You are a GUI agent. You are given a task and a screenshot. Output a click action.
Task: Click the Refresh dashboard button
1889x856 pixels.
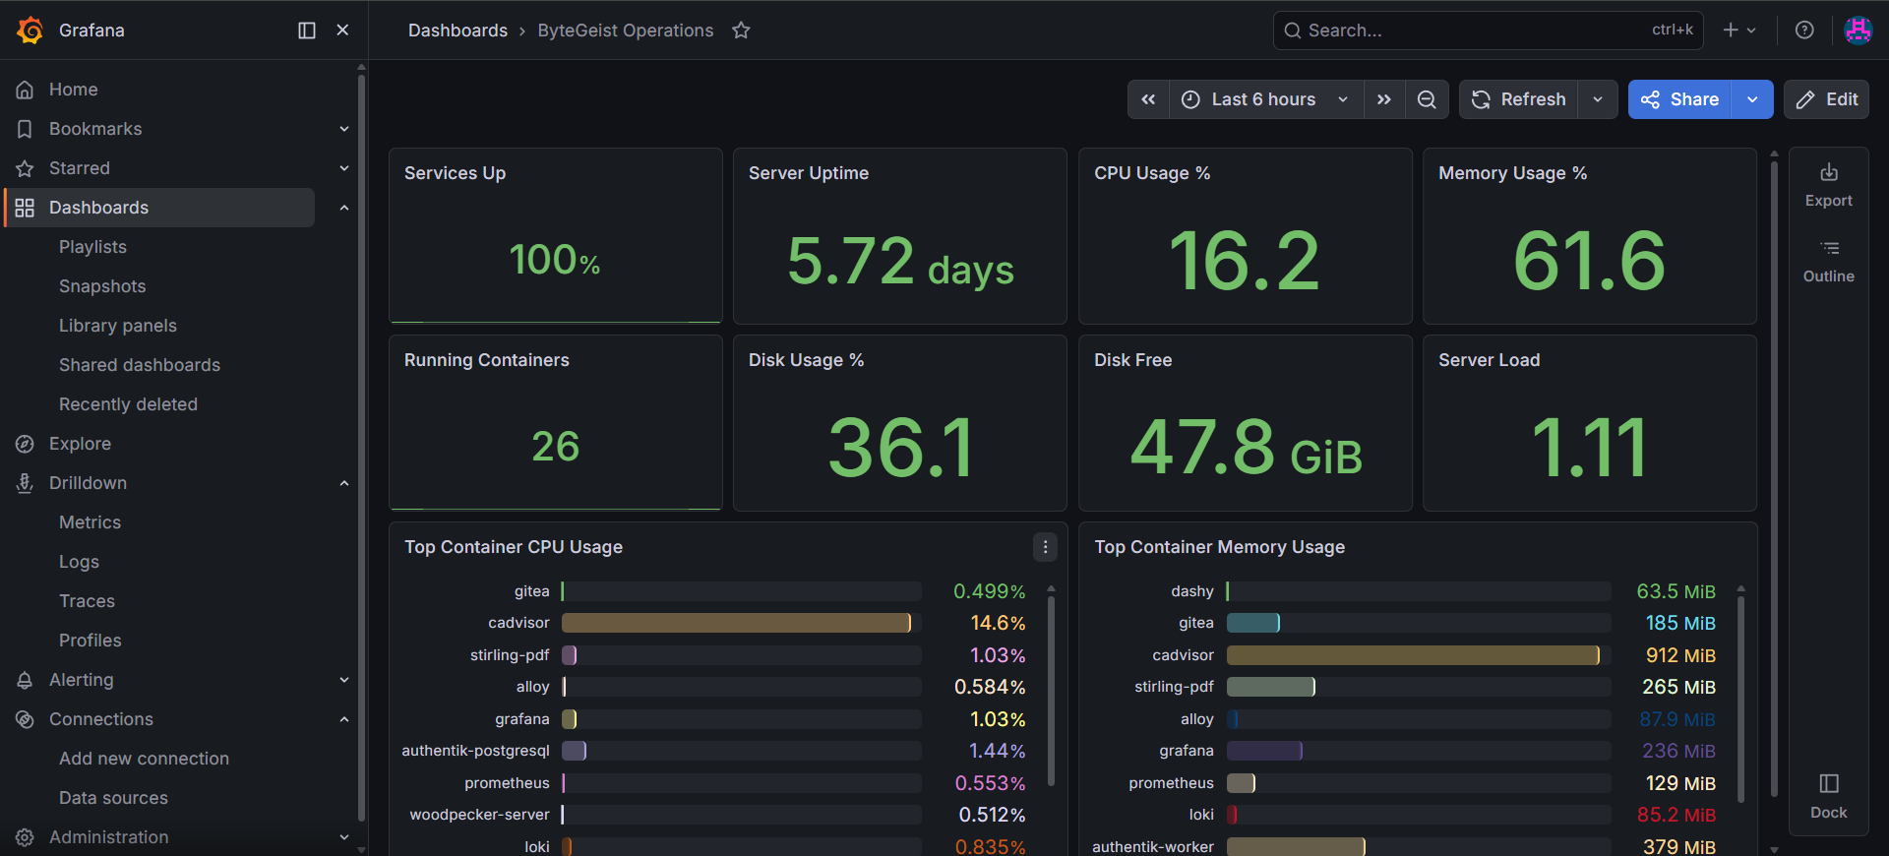(x=1519, y=99)
